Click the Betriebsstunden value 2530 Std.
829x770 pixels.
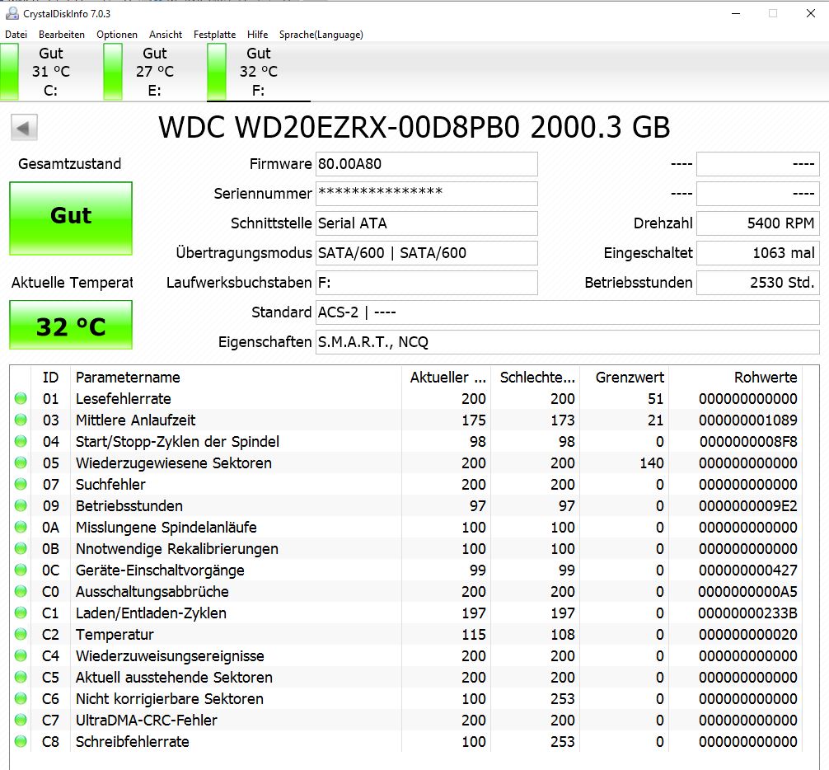point(757,283)
